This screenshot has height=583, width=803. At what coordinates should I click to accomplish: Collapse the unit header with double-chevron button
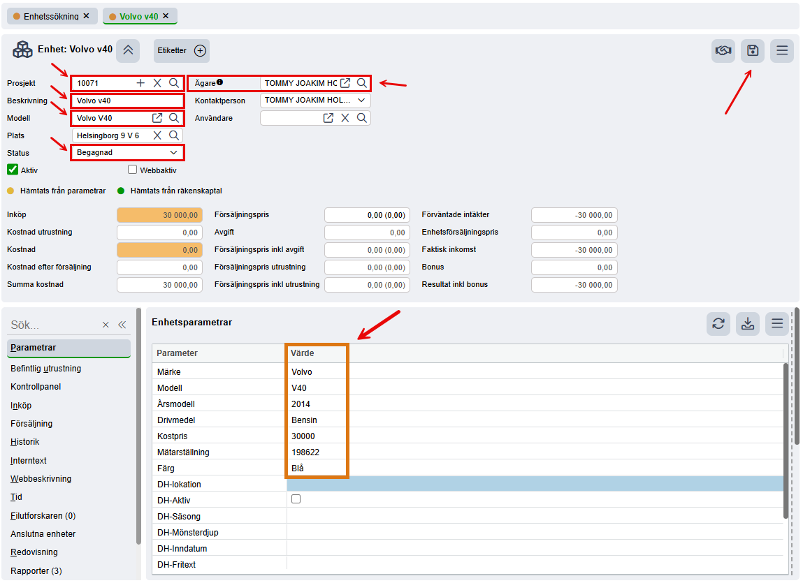[127, 50]
